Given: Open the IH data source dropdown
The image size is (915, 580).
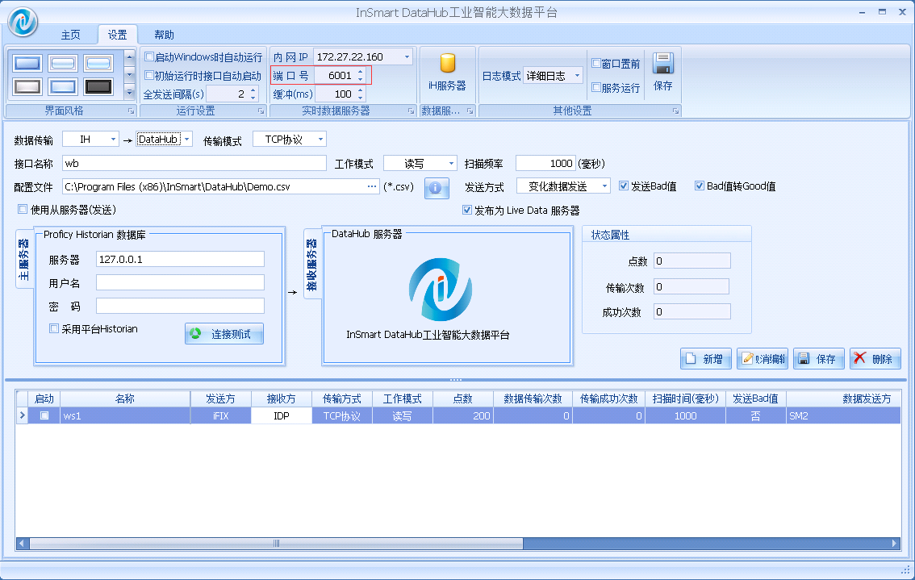Looking at the screenshot, I should point(113,140).
